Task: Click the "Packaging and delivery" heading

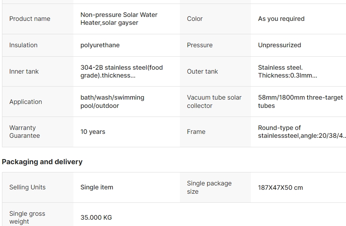Action: click(x=42, y=162)
